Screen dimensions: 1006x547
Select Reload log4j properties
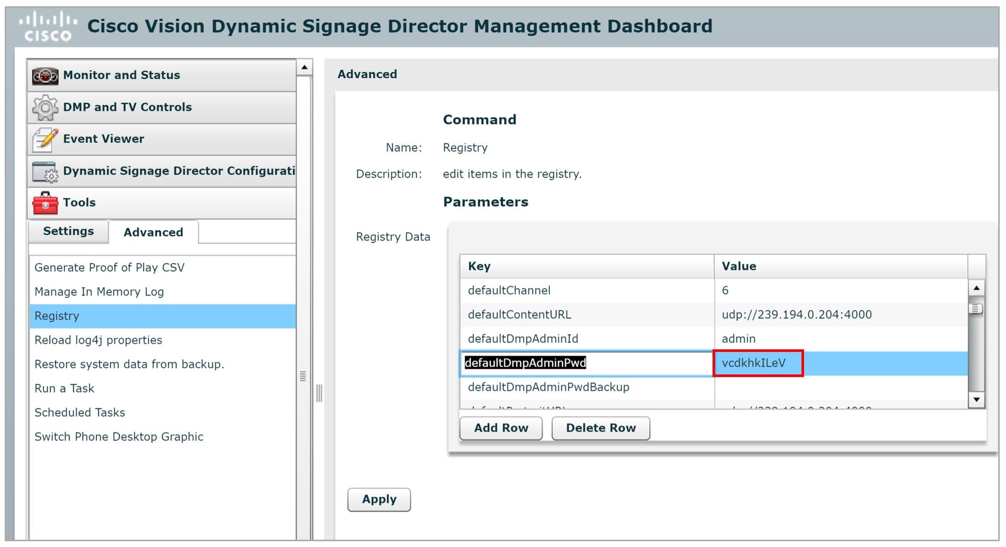tap(163, 340)
